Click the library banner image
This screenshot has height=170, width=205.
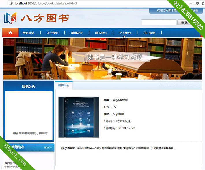coord(102,59)
